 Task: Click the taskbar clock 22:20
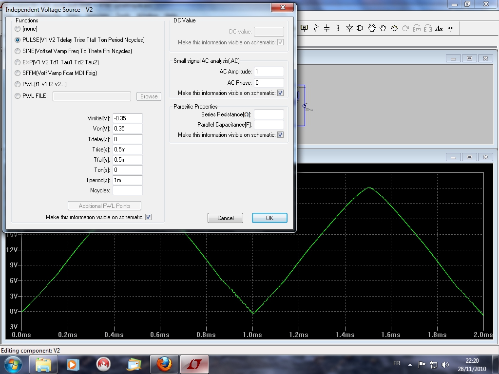(472, 361)
